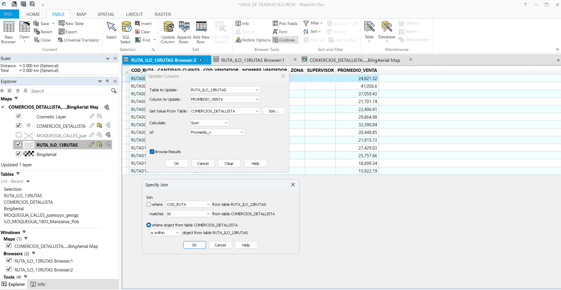The width and height of the screenshot is (561, 290).
Task: Enable MOQUEGUA_CALLES_juar layer checkbox
Action: [x=19, y=135]
